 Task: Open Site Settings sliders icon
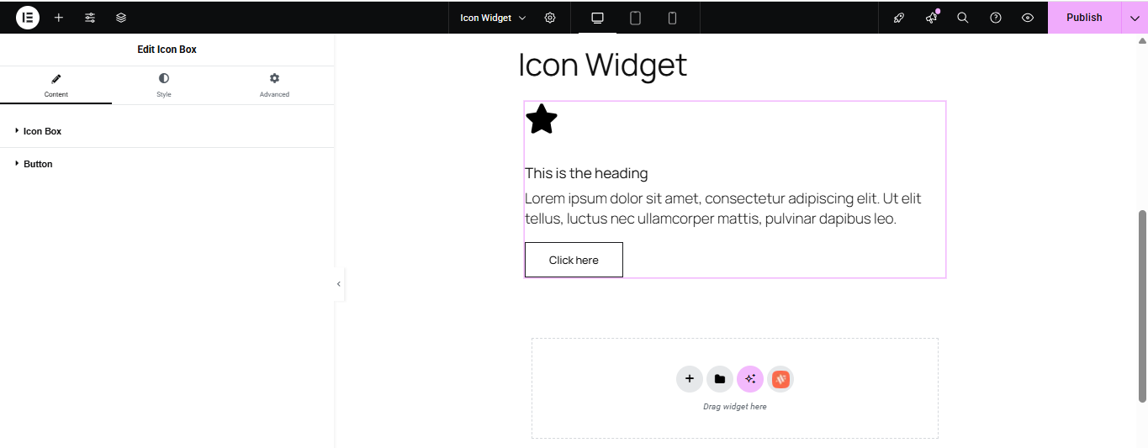[x=90, y=18]
